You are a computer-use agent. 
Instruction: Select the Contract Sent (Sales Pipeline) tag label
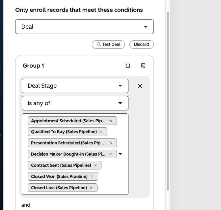(x=61, y=165)
